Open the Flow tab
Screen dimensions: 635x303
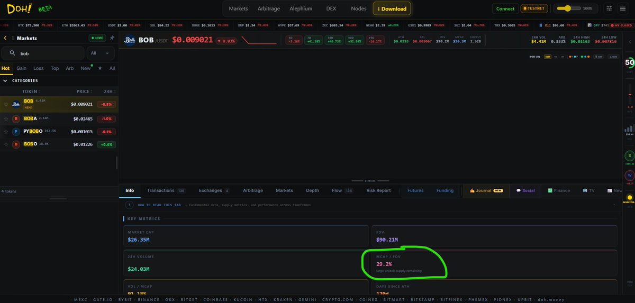(342, 190)
